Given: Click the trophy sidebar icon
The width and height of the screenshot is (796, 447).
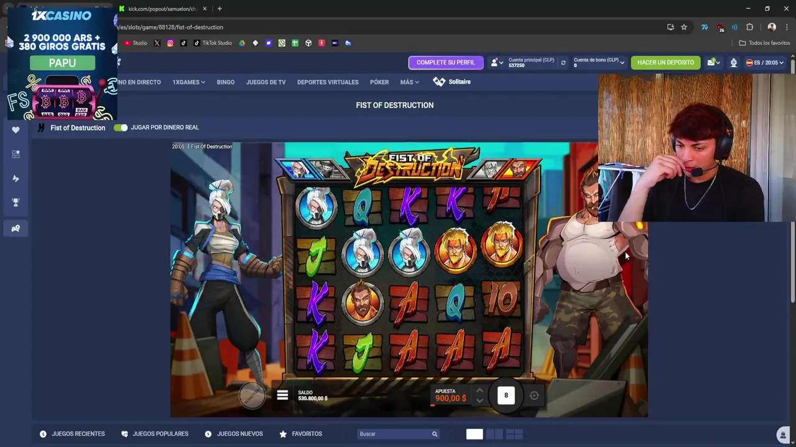Looking at the screenshot, I should pos(16,202).
